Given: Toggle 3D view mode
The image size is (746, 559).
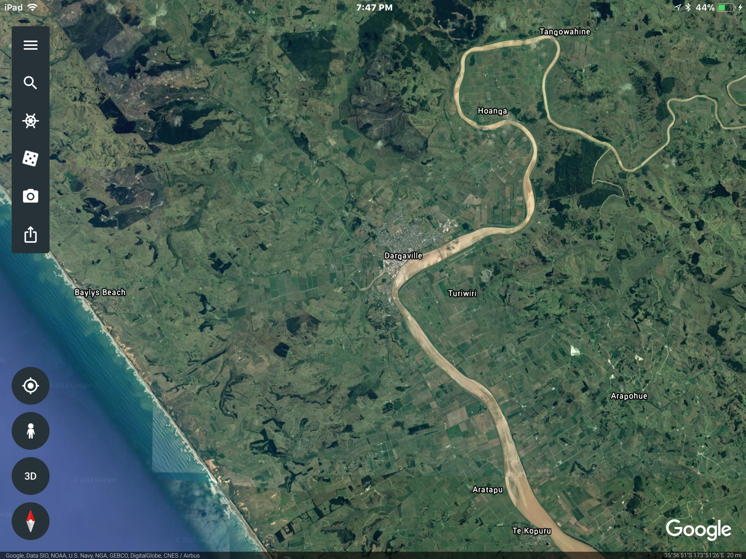Looking at the screenshot, I should pyautogui.click(x=31, y=476).
